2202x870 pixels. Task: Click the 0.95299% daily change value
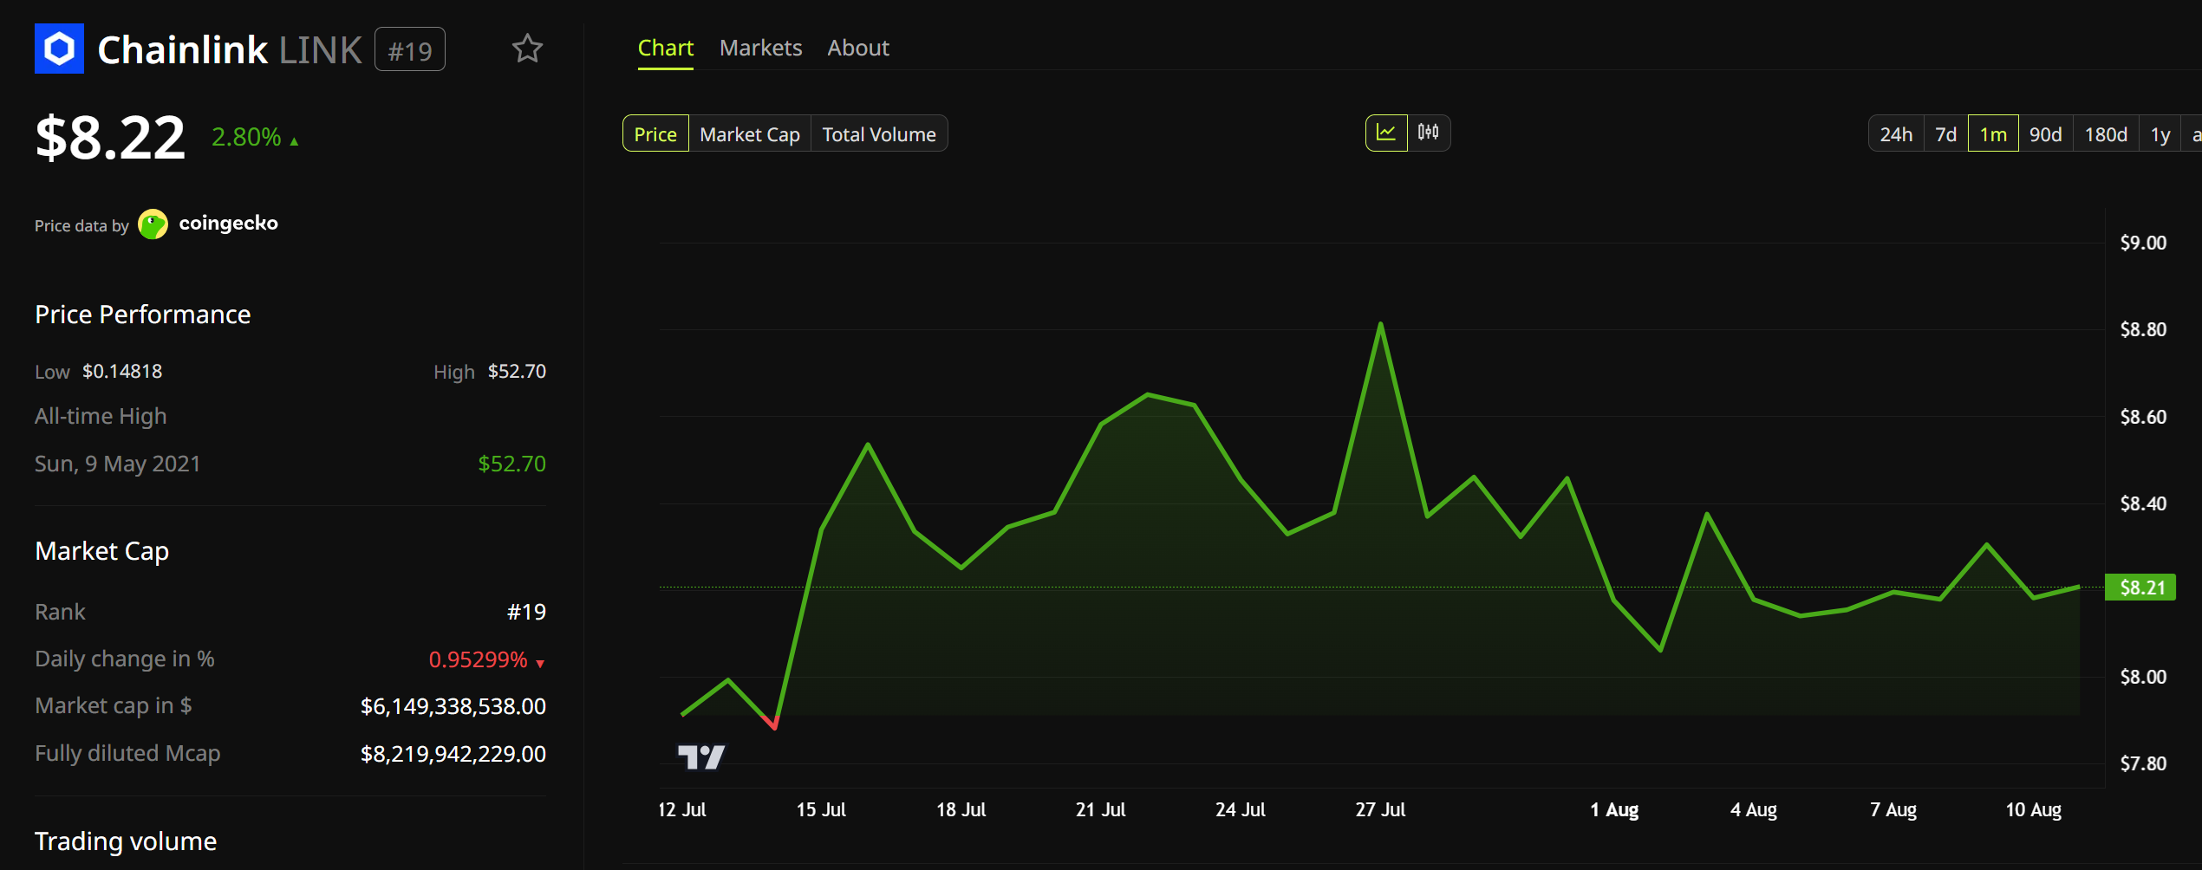[x=478, y=659]
